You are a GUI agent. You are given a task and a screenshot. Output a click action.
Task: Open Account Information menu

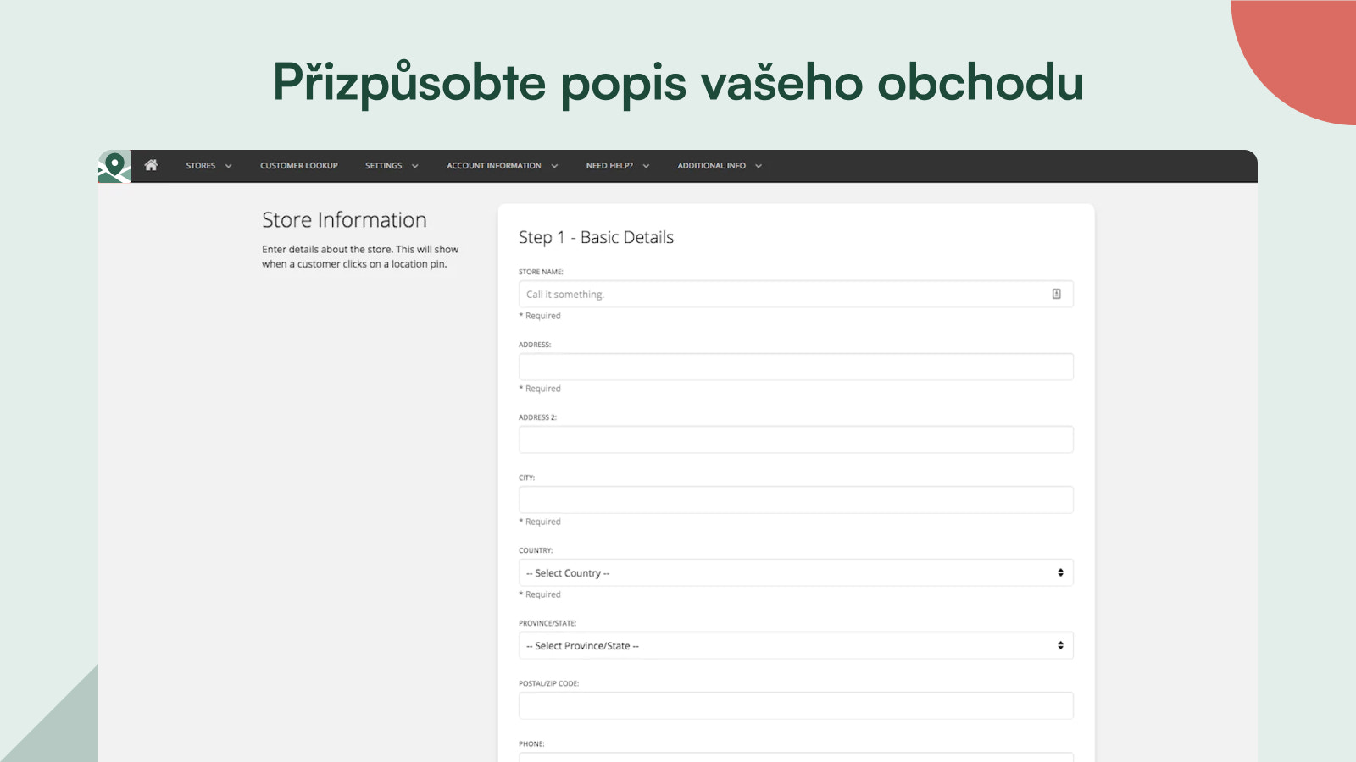click(493, 166)
